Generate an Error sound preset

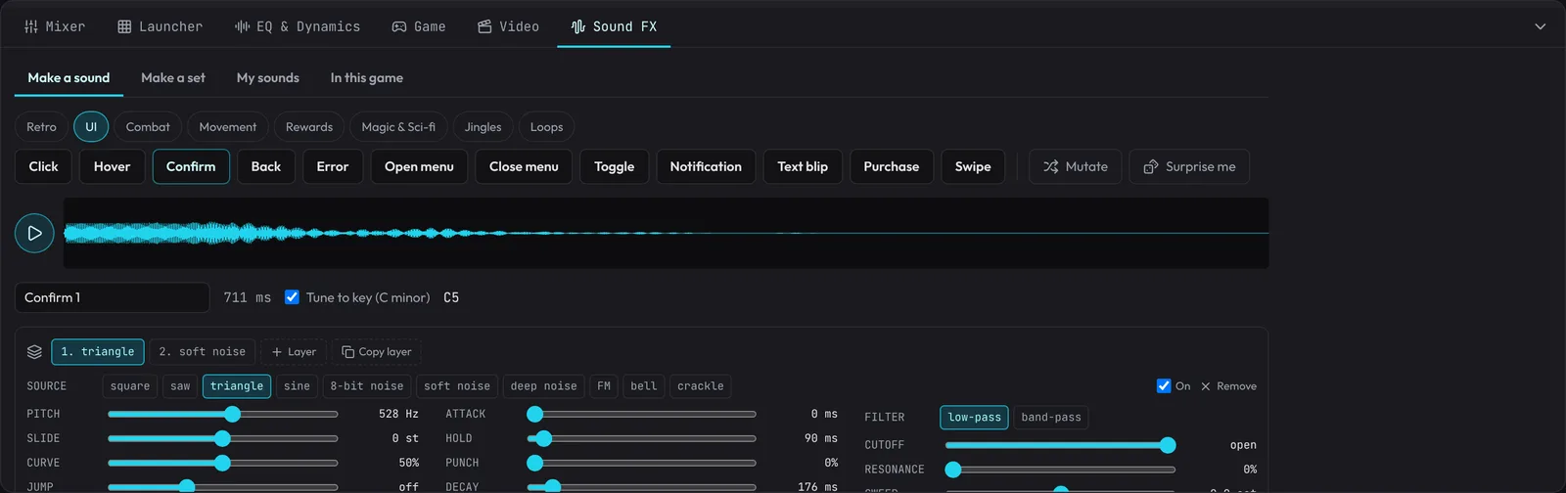point(333,166)
